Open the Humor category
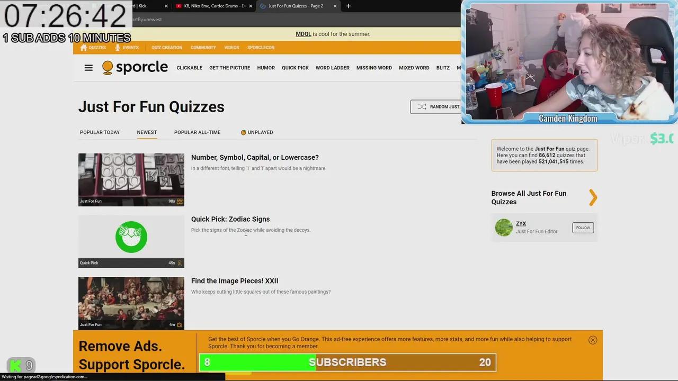678x381 pixels. (x=266, y=68)
